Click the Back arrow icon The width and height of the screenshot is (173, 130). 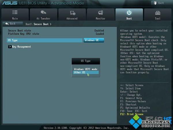click(x=7, y=24)
